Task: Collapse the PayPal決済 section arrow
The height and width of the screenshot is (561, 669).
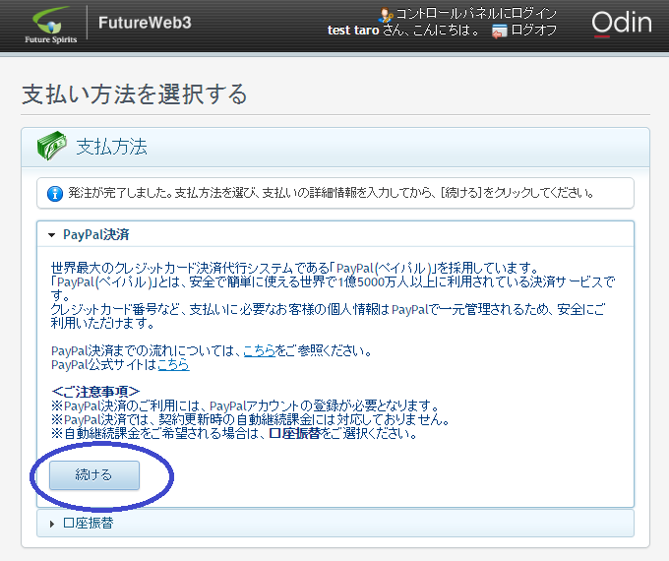Action: 51,235
